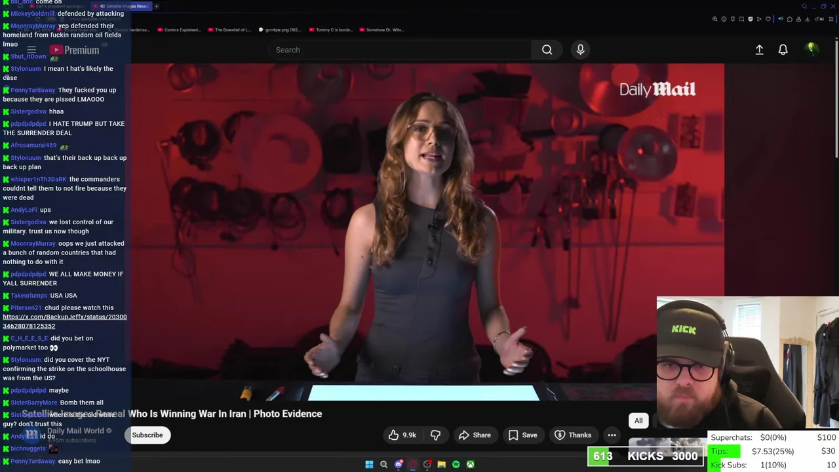Open YouTube hamburger guide menu
This screenshot has height=472, width=839.
[x=31, y=50]
